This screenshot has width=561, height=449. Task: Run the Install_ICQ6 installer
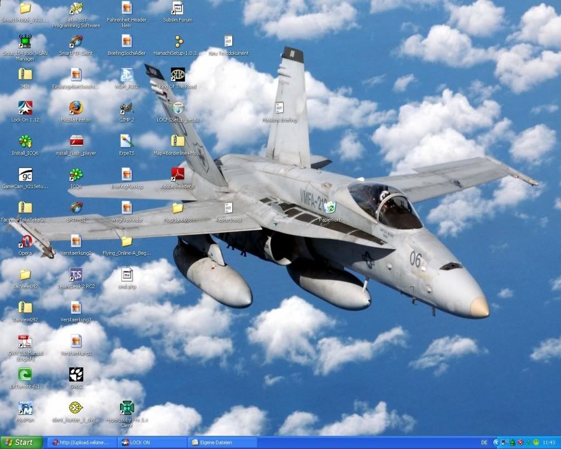(x=24, y=141)
